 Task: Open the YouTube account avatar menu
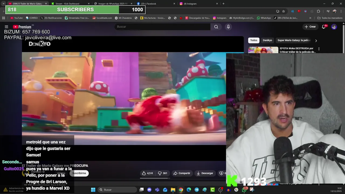point(334,27)
